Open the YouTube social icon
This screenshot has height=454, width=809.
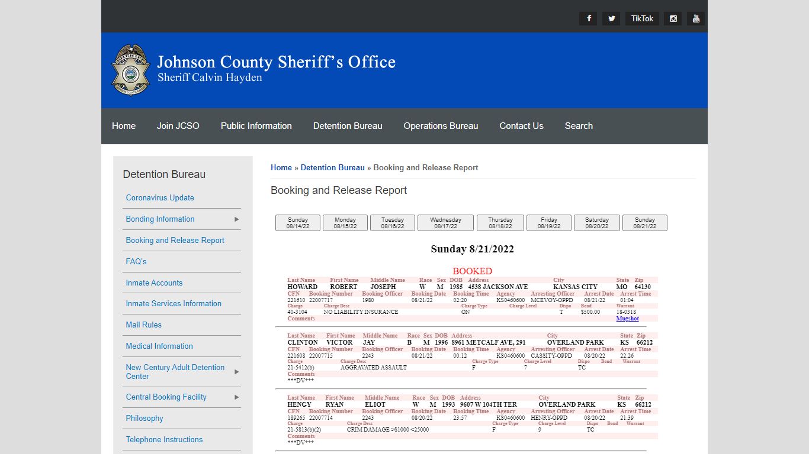click(x=696, y=18)
